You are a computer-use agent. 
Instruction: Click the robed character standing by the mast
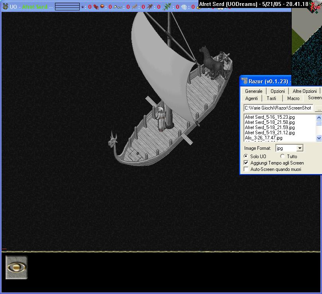click(x=161, y=119)
